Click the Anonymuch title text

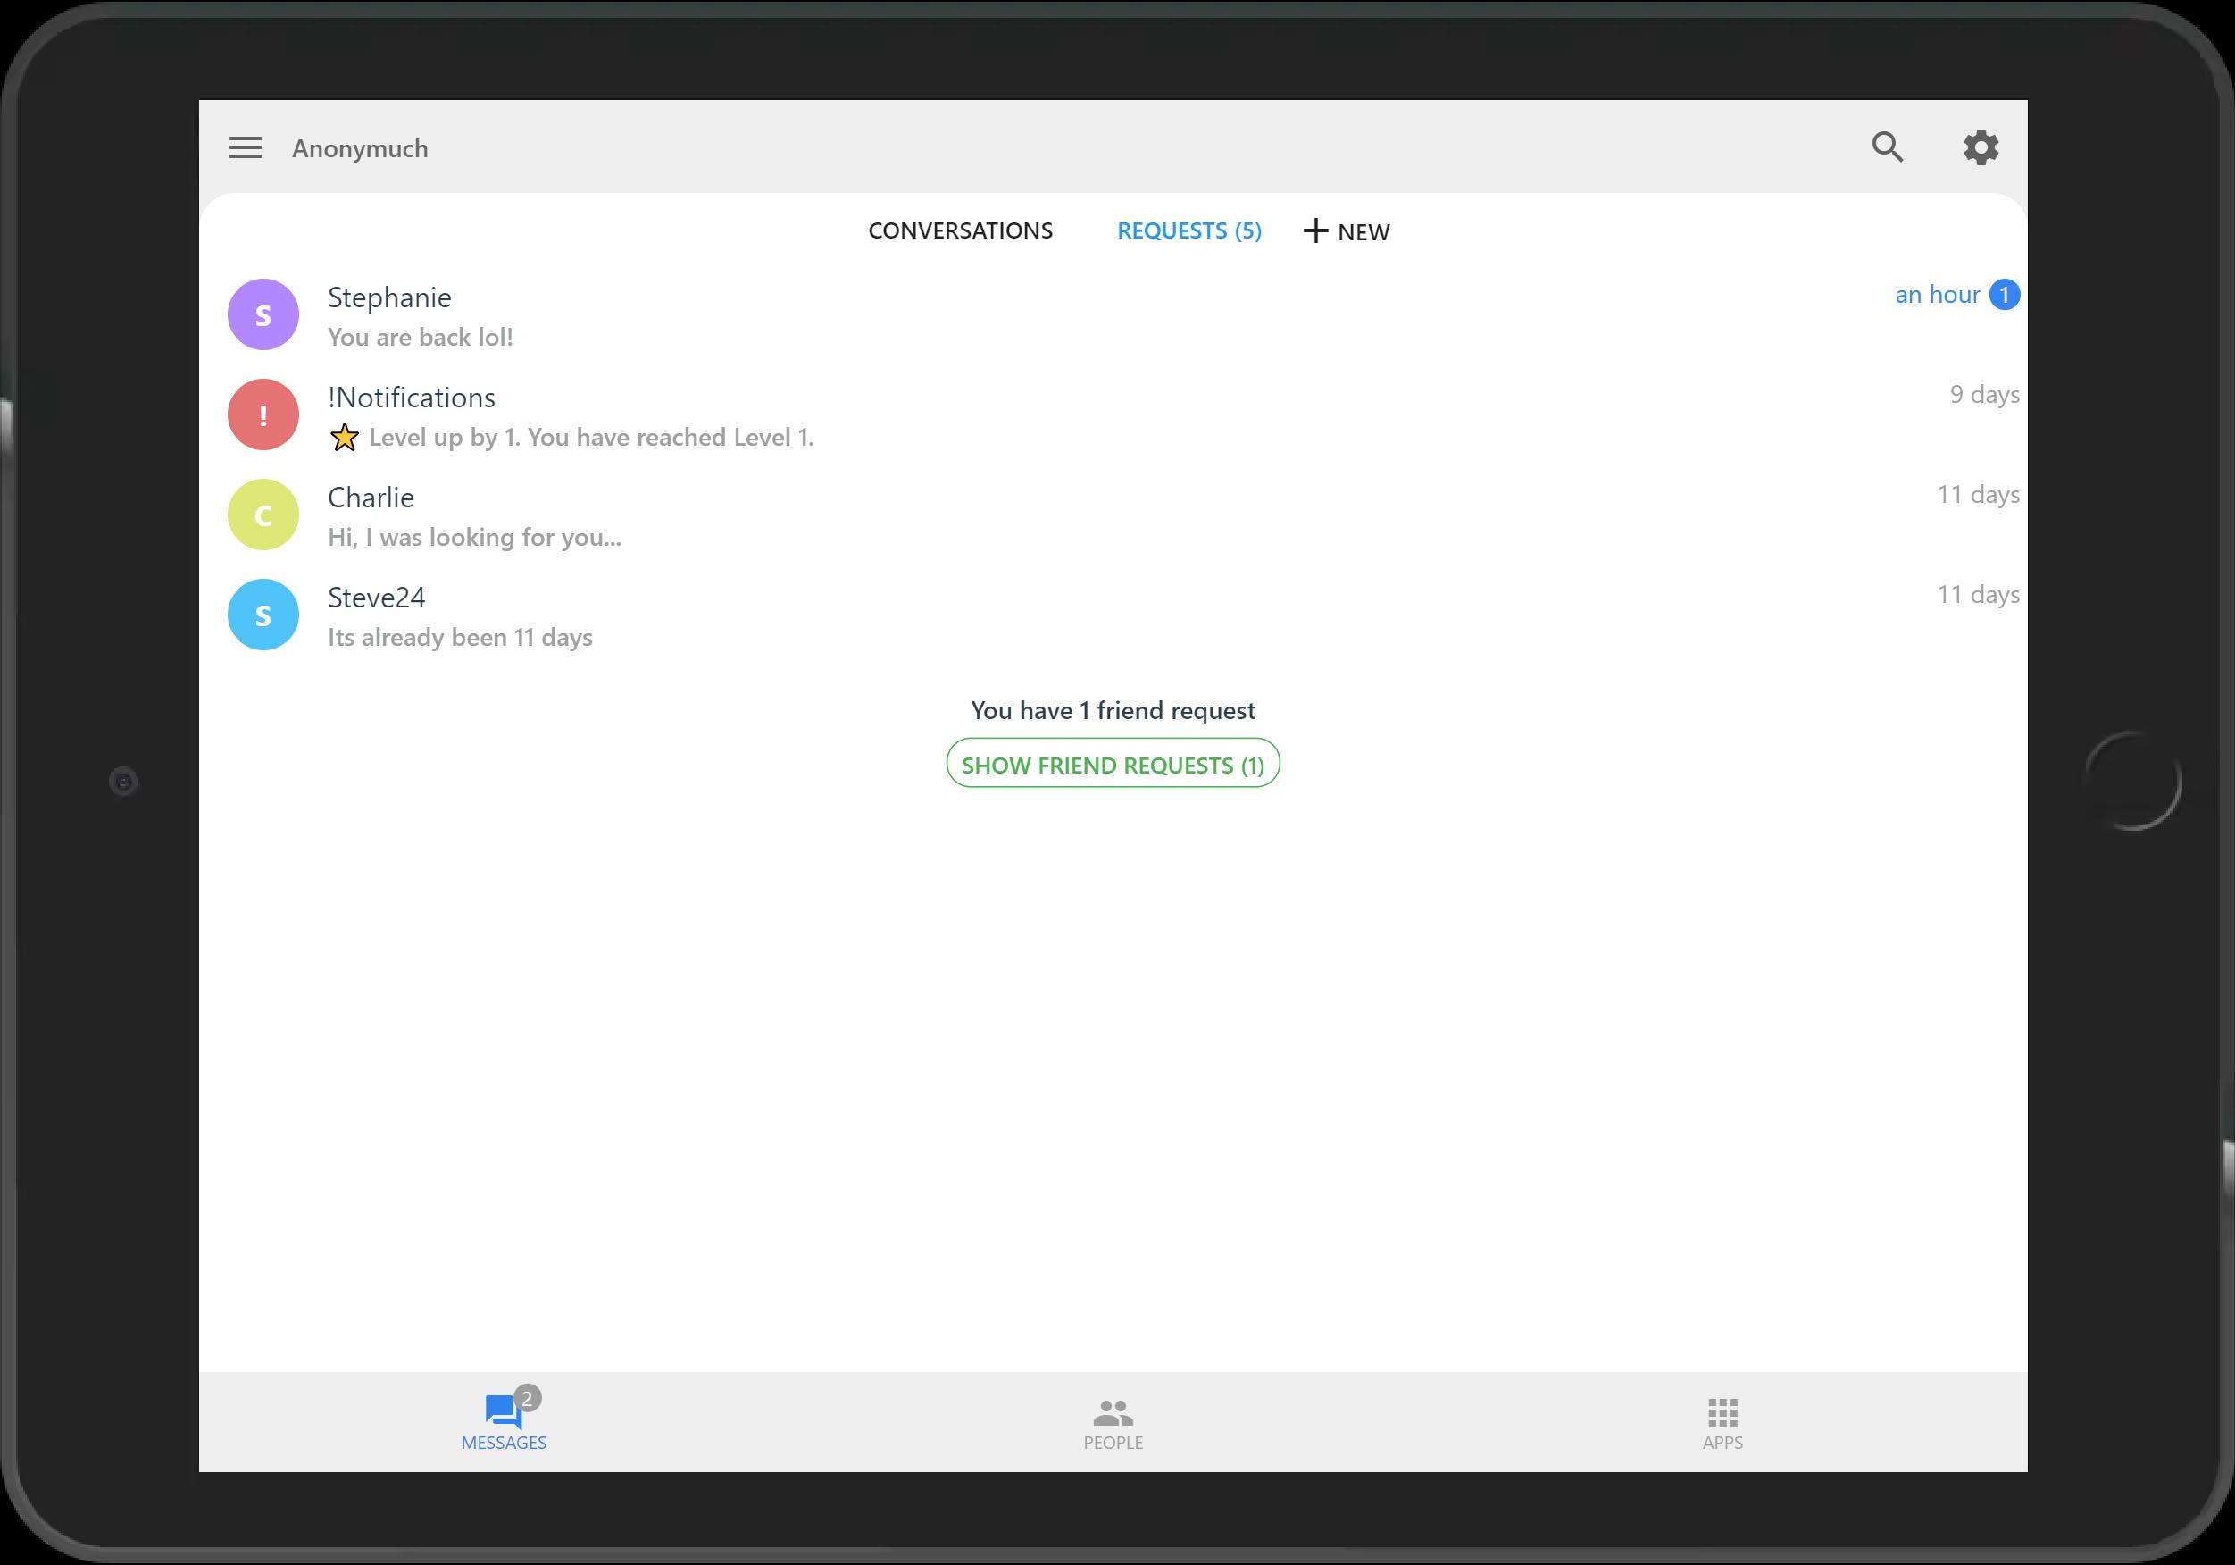(360, 148)
